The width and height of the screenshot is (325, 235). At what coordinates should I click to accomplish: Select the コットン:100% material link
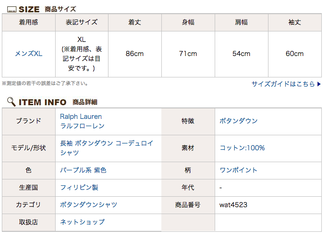[242, 148]
